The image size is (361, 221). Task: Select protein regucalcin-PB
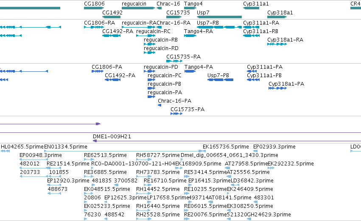click(x=151, y=88)
